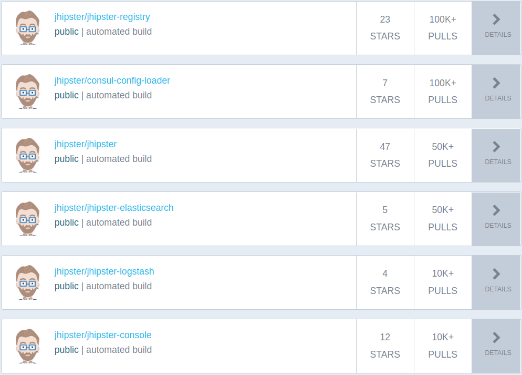
Task: Open the jhipster/jhipster-elasticsearch link
Action: point(114,208)
